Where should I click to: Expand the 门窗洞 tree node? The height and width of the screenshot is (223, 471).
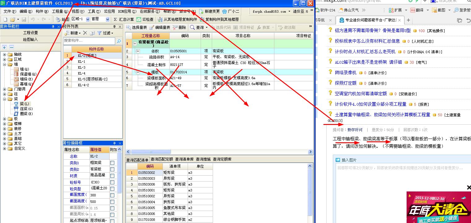click(5, 89)
